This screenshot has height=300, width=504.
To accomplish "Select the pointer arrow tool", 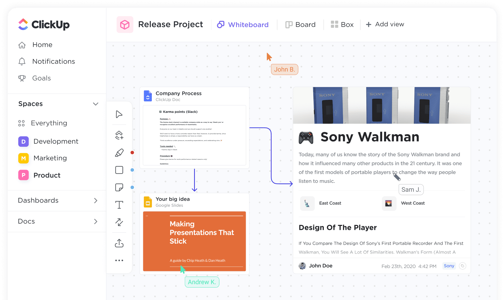I will 119,114.
